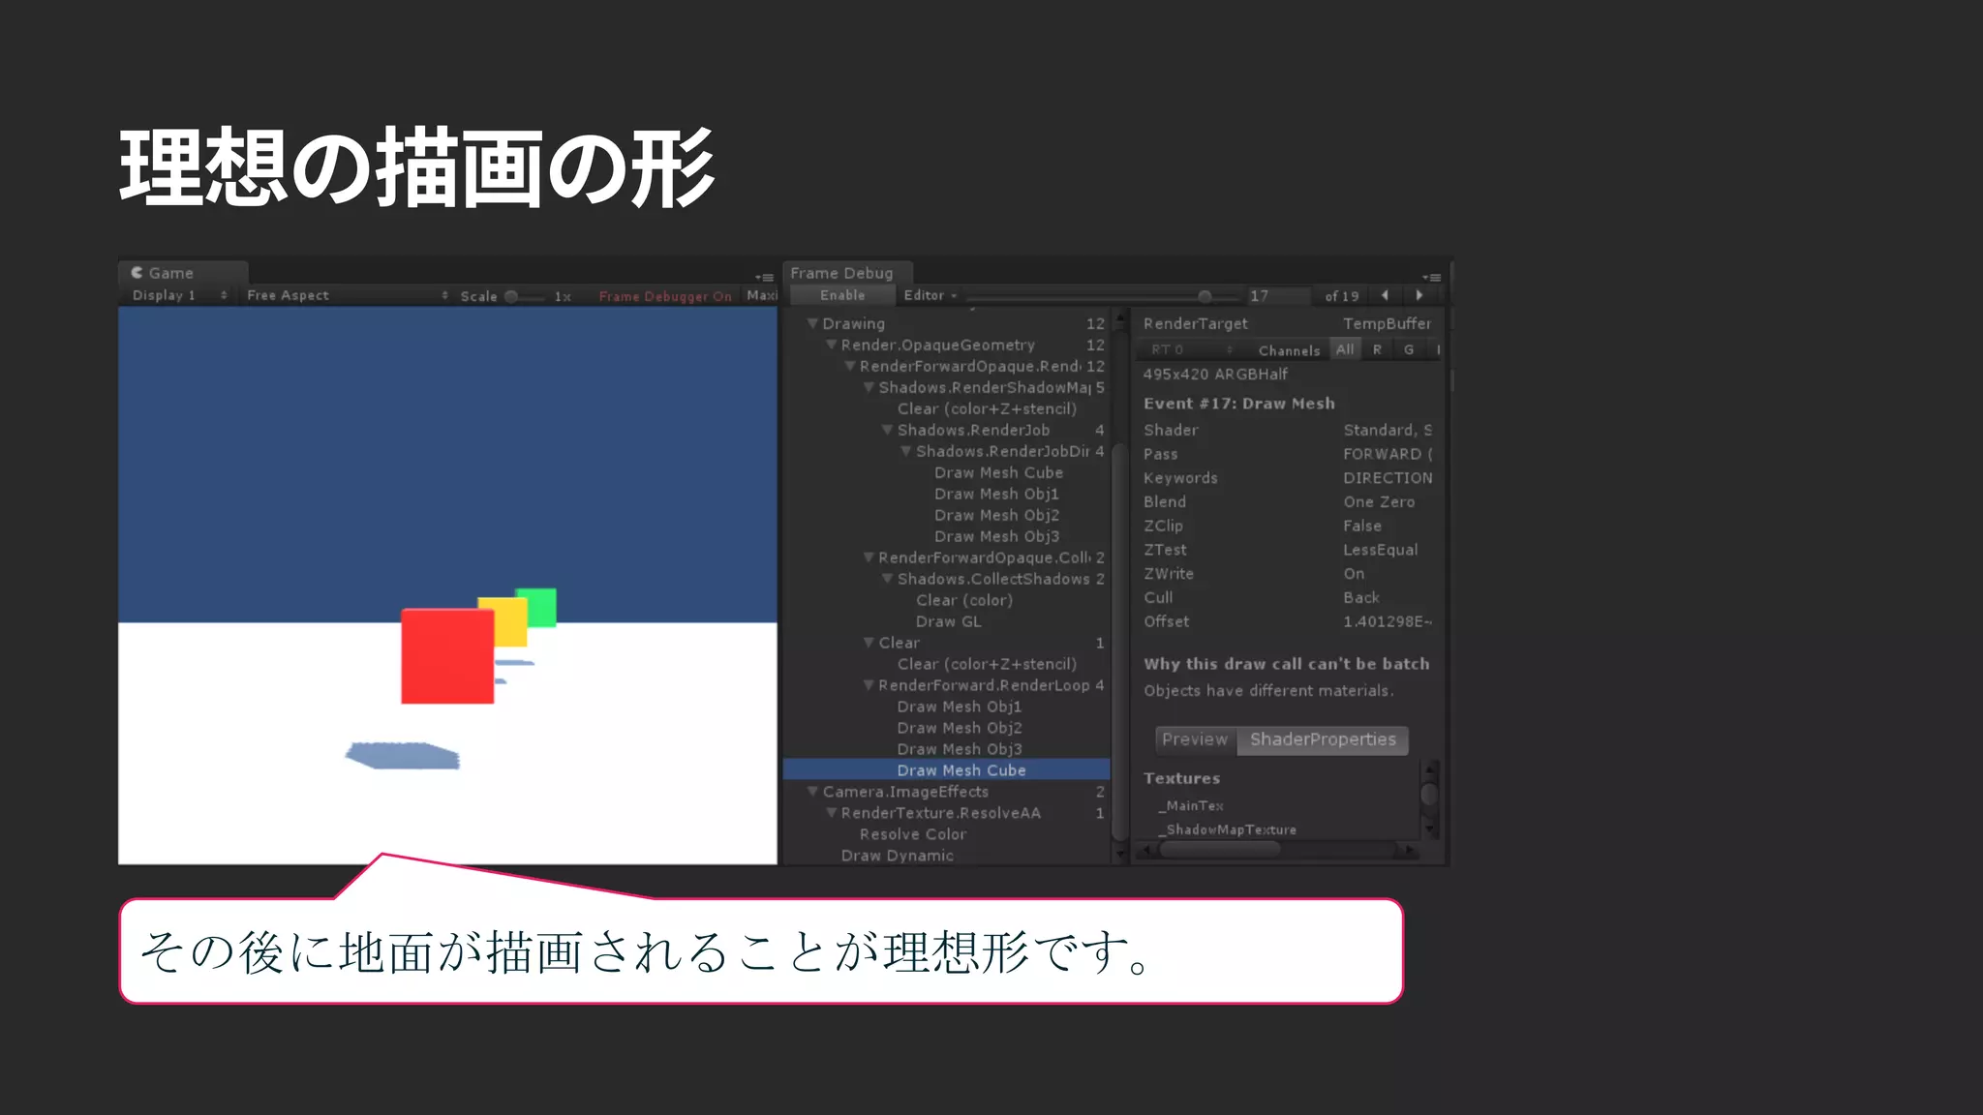Click the shader properties horizontal scrollbar

(1220, 850)
